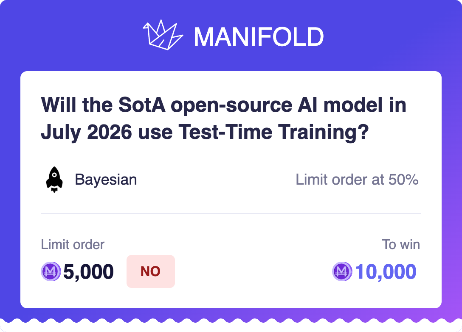This screenshot has width=462, height=332.
Task: Click the 'Limit order at 50%' text
Action: tap(357, 180)
